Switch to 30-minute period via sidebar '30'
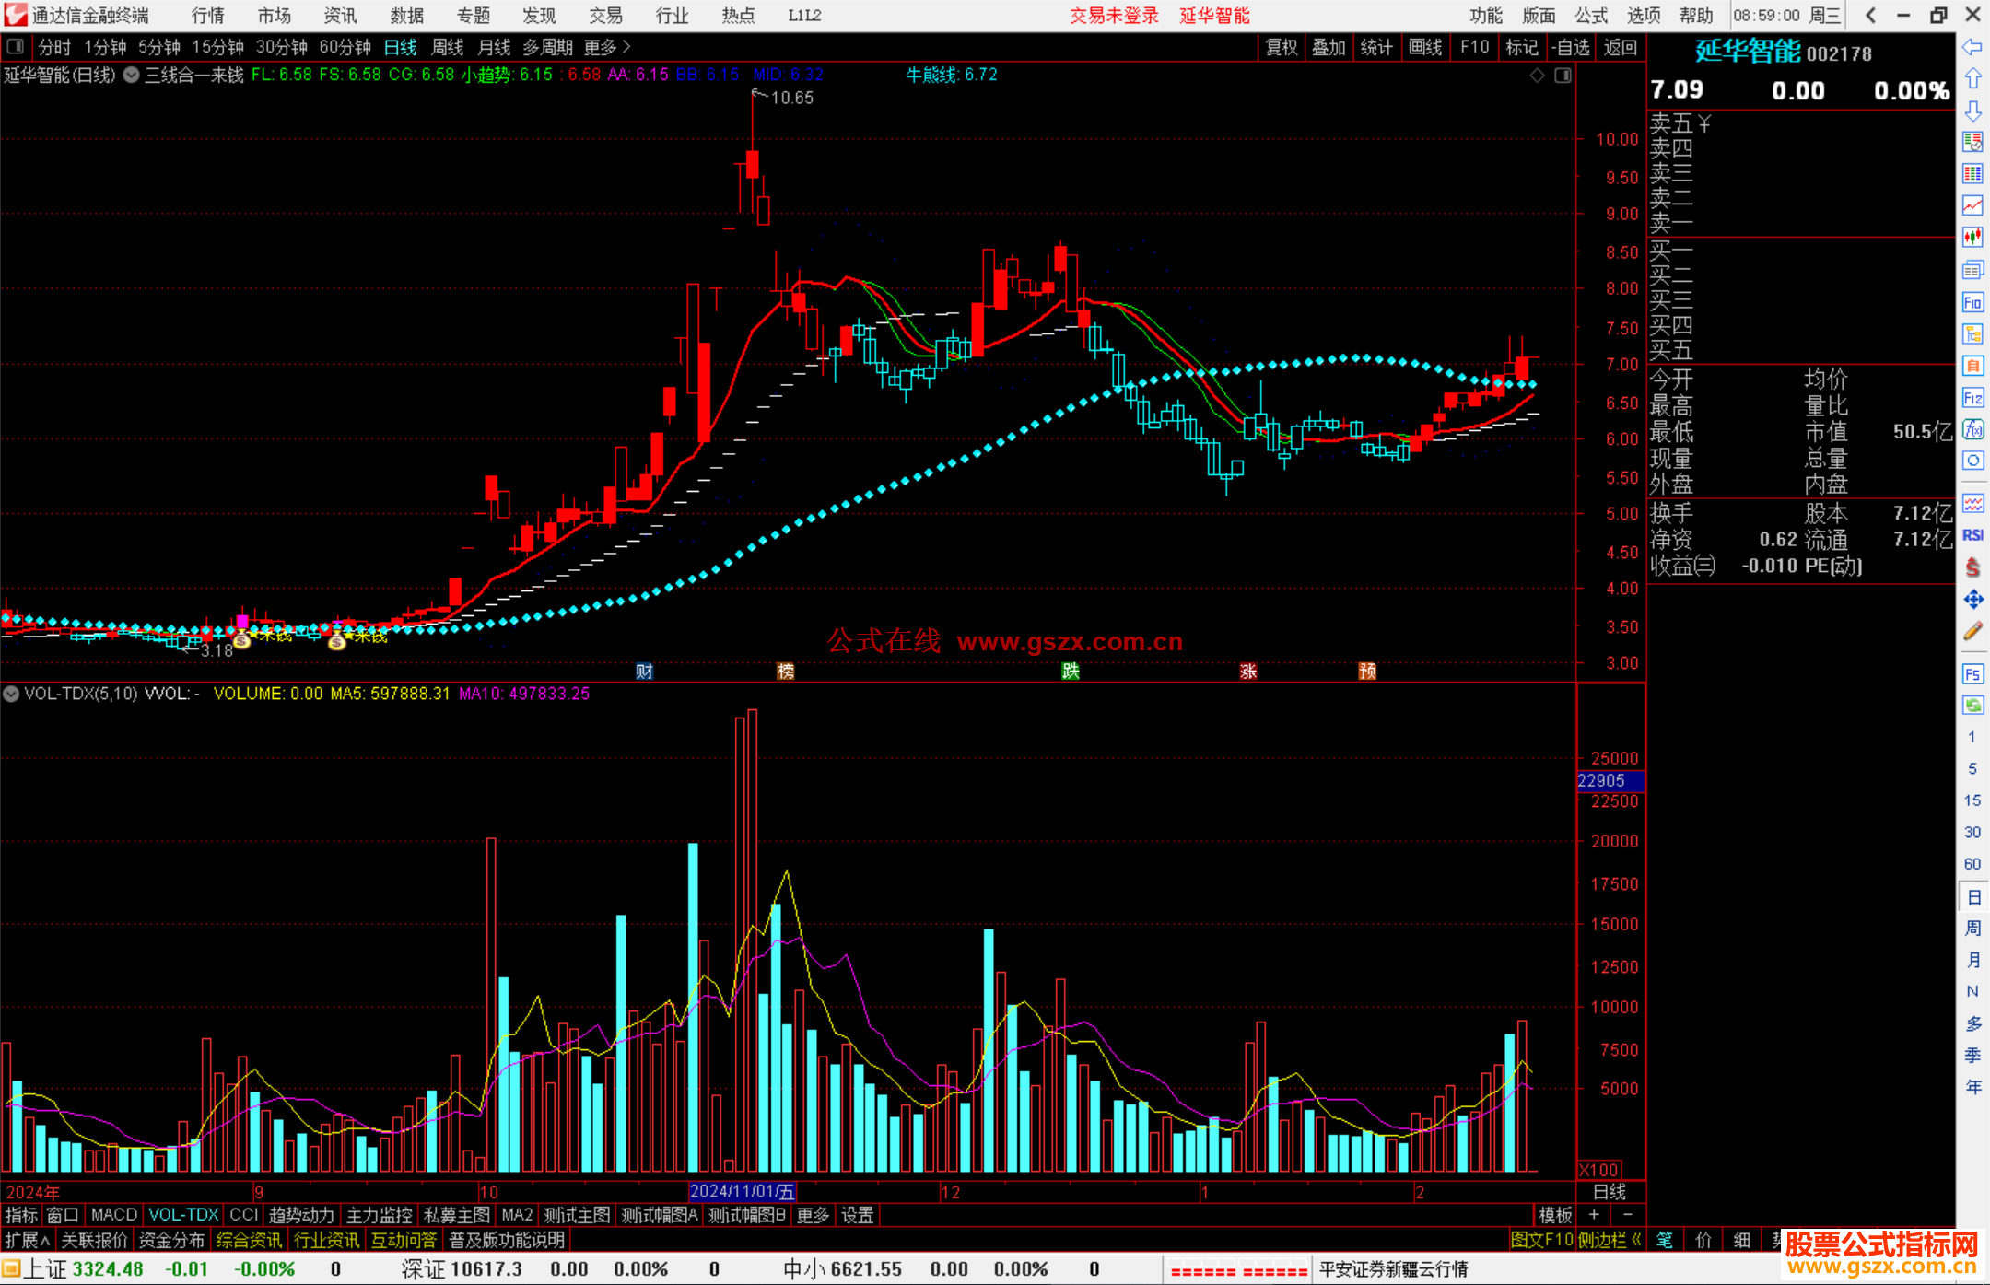The height and width of the screenshot is (1285, 1990). 1972,832
